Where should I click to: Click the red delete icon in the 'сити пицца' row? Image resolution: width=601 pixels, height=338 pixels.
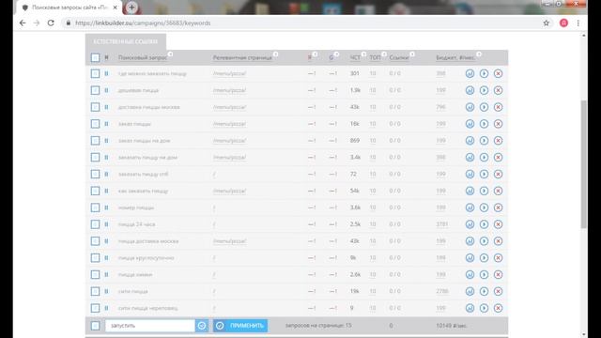tap(499, 291)
